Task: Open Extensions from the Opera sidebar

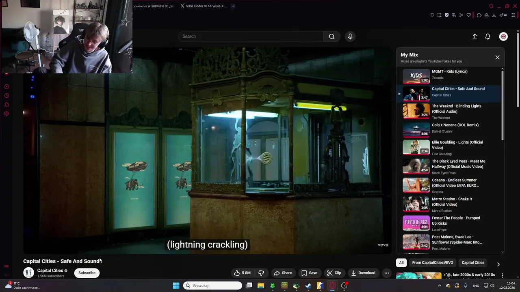Action: point(6,105)
